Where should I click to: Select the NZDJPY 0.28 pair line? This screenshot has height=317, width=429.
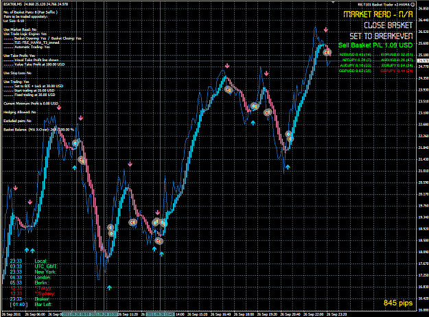[356, 60]
